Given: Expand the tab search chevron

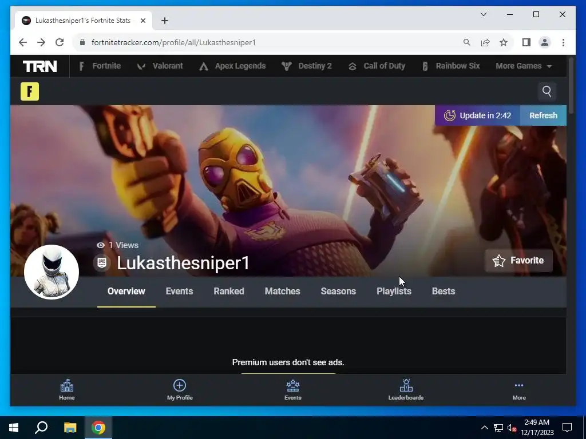Looking at the screenshot, I should pyautogui.click(x=483, y=14).
